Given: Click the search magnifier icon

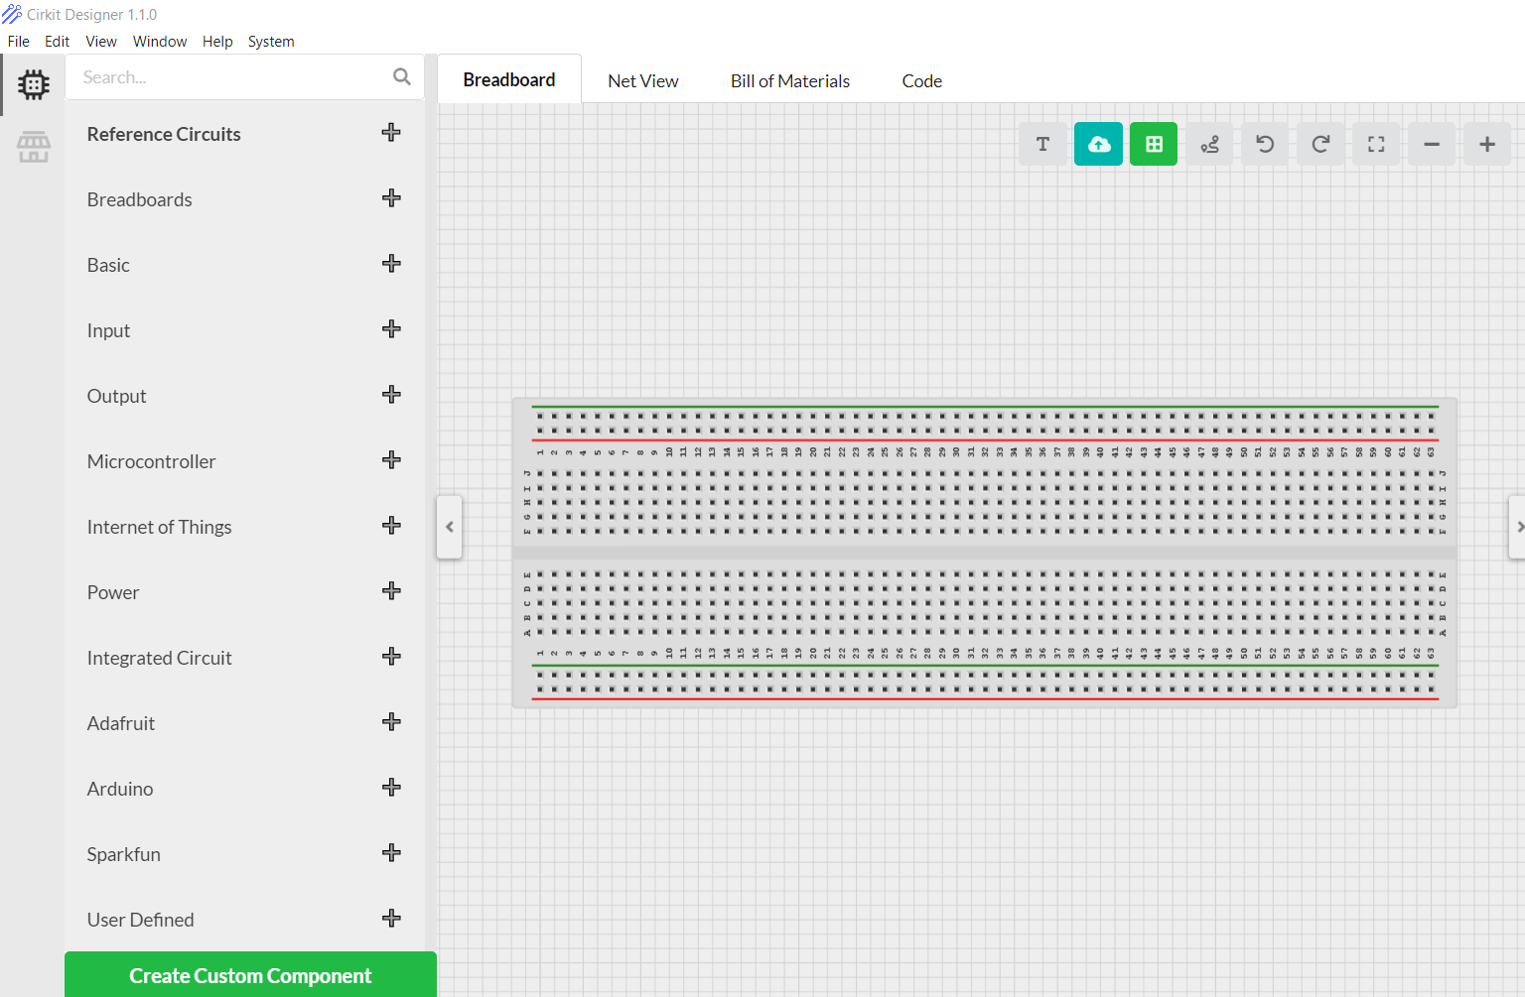Looking at the screenshot, I should (401, 76).
